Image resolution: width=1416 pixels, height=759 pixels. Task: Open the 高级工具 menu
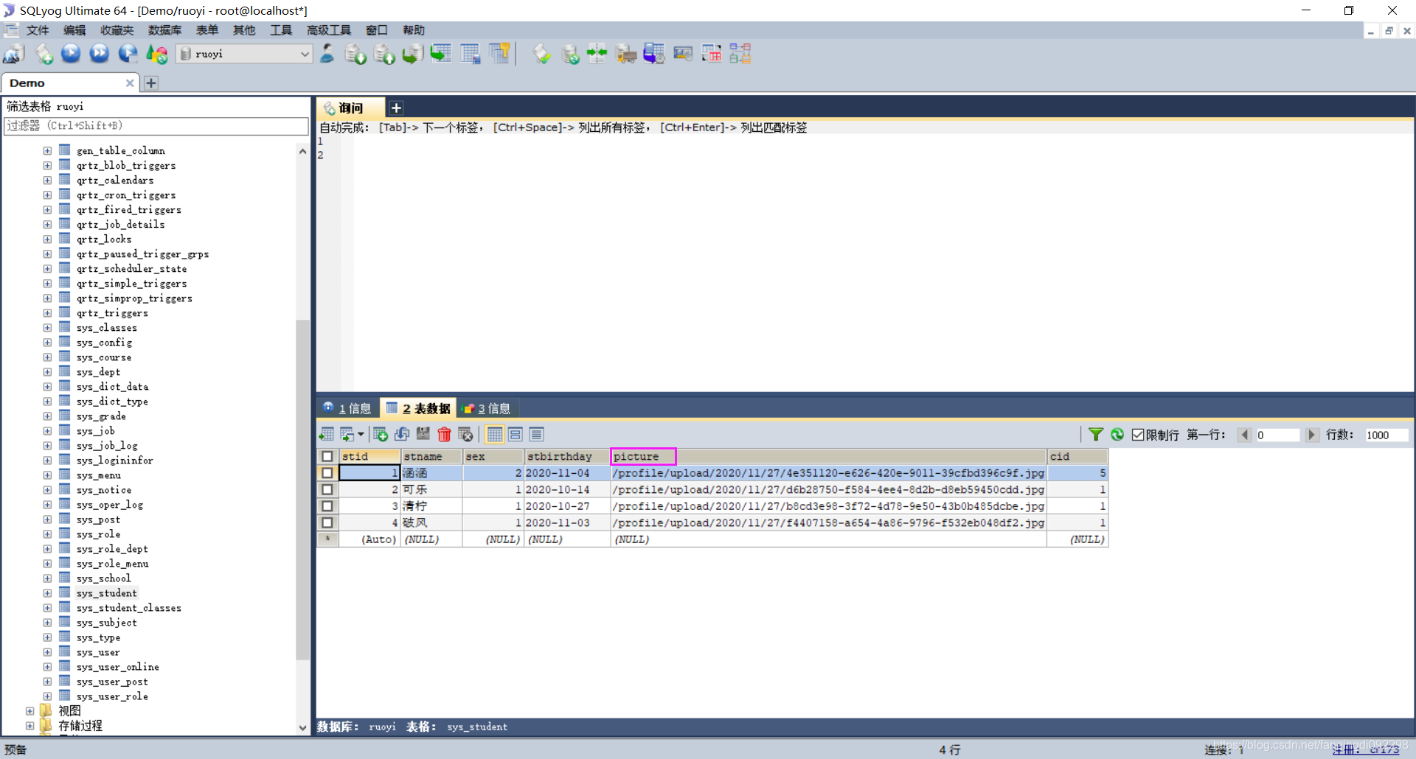[x=329, y=30]
